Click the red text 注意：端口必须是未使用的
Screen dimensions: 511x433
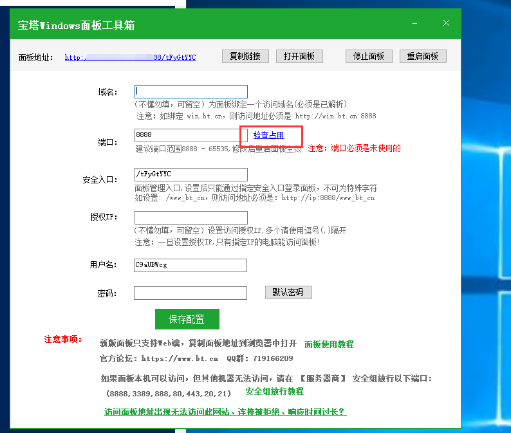click(354, 148)
